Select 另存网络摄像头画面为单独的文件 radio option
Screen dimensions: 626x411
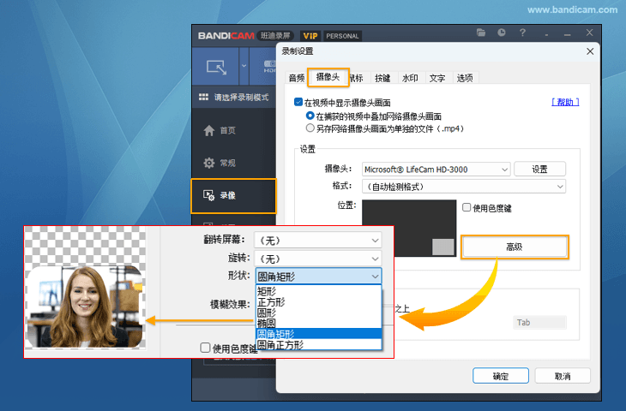click(310, 128)
